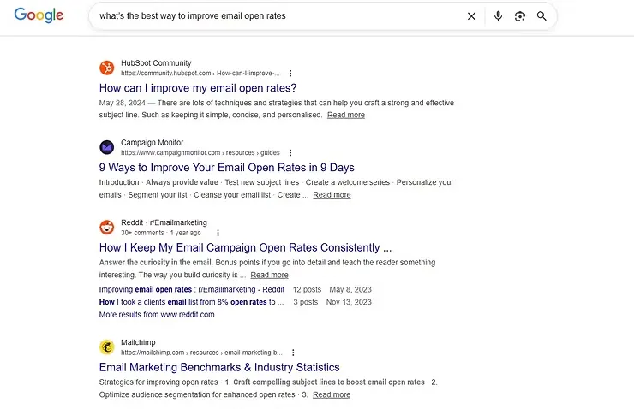Click the Reddit favicon
634x409 pixels.
[107, 227]
